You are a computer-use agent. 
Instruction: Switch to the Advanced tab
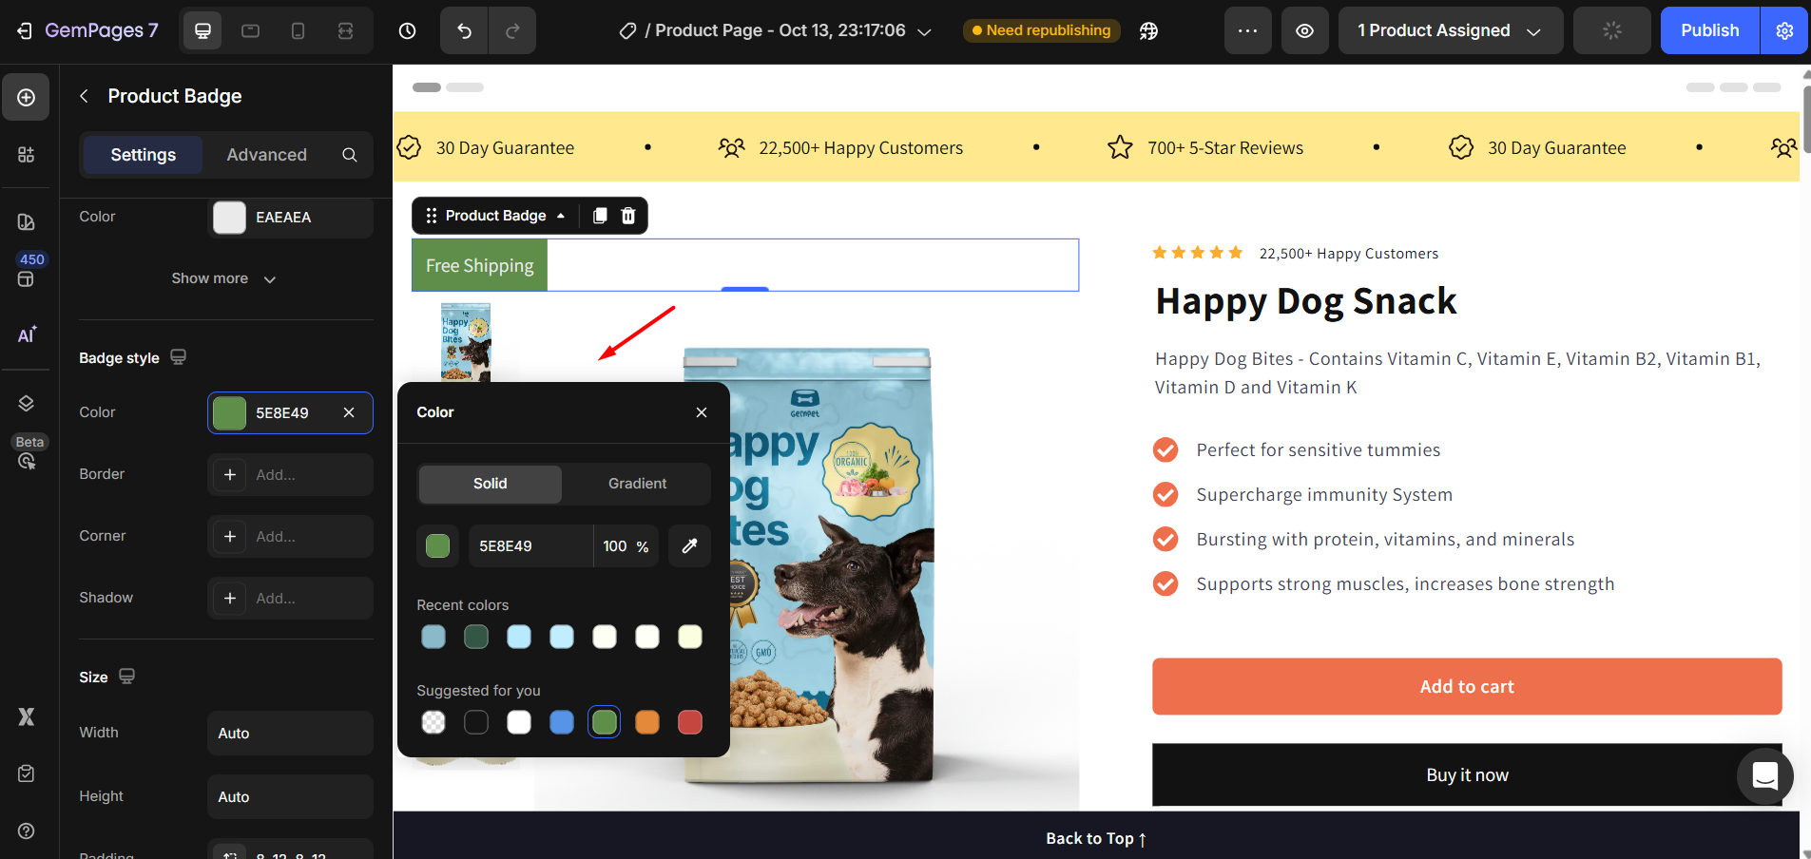tap(266, 154)
